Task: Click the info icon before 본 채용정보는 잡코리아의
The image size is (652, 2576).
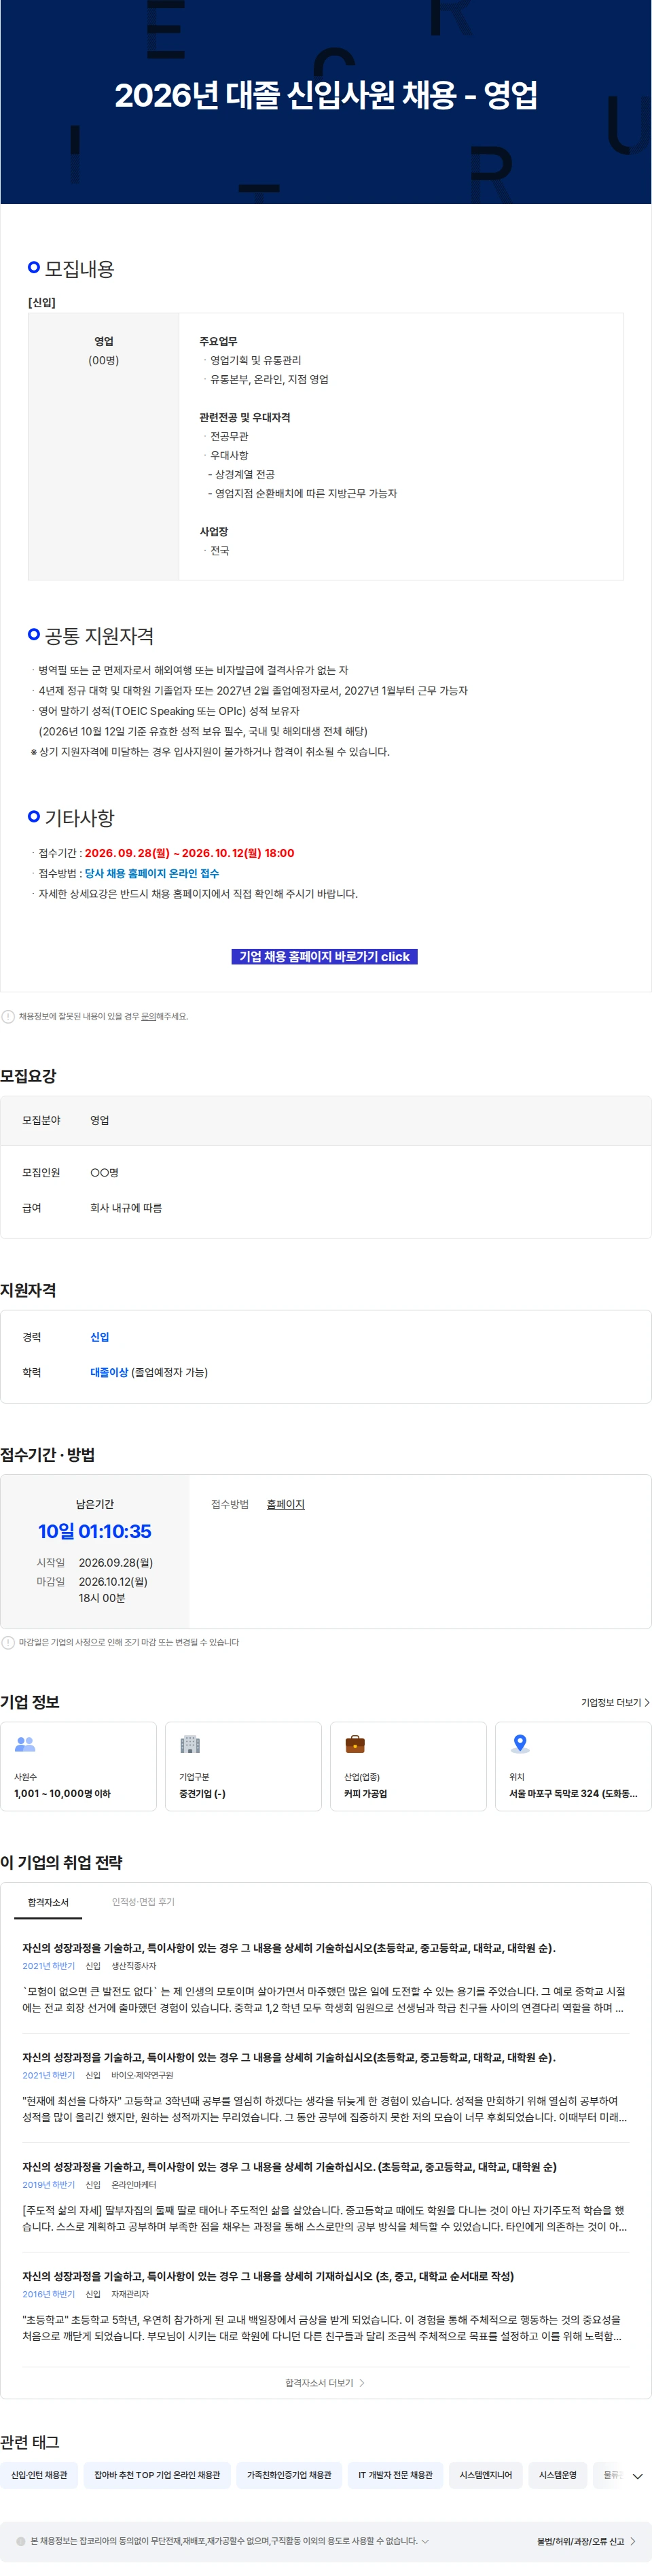Action: (21, 2541)
